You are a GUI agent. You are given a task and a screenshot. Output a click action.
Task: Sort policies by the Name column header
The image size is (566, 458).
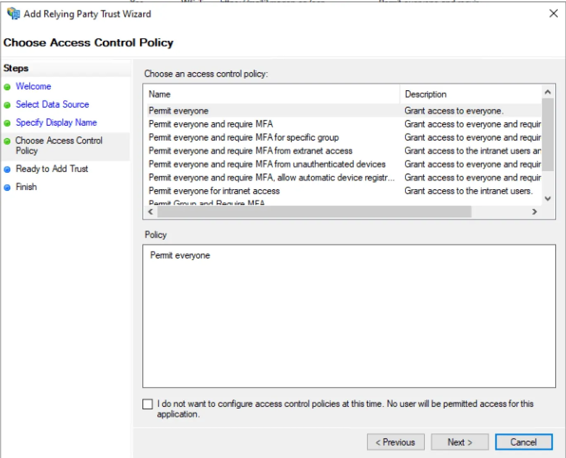272,94
